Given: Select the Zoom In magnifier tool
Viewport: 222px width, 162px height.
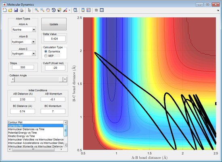Looking at the screenshot, I should tap(37, 10).
